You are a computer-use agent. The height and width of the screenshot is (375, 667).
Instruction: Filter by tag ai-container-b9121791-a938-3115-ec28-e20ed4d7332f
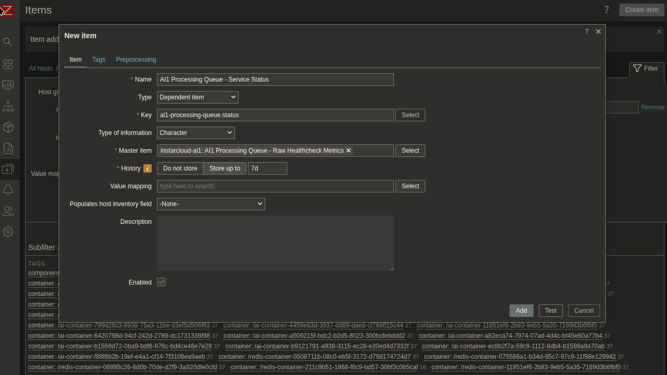click(x=316, y=346)
